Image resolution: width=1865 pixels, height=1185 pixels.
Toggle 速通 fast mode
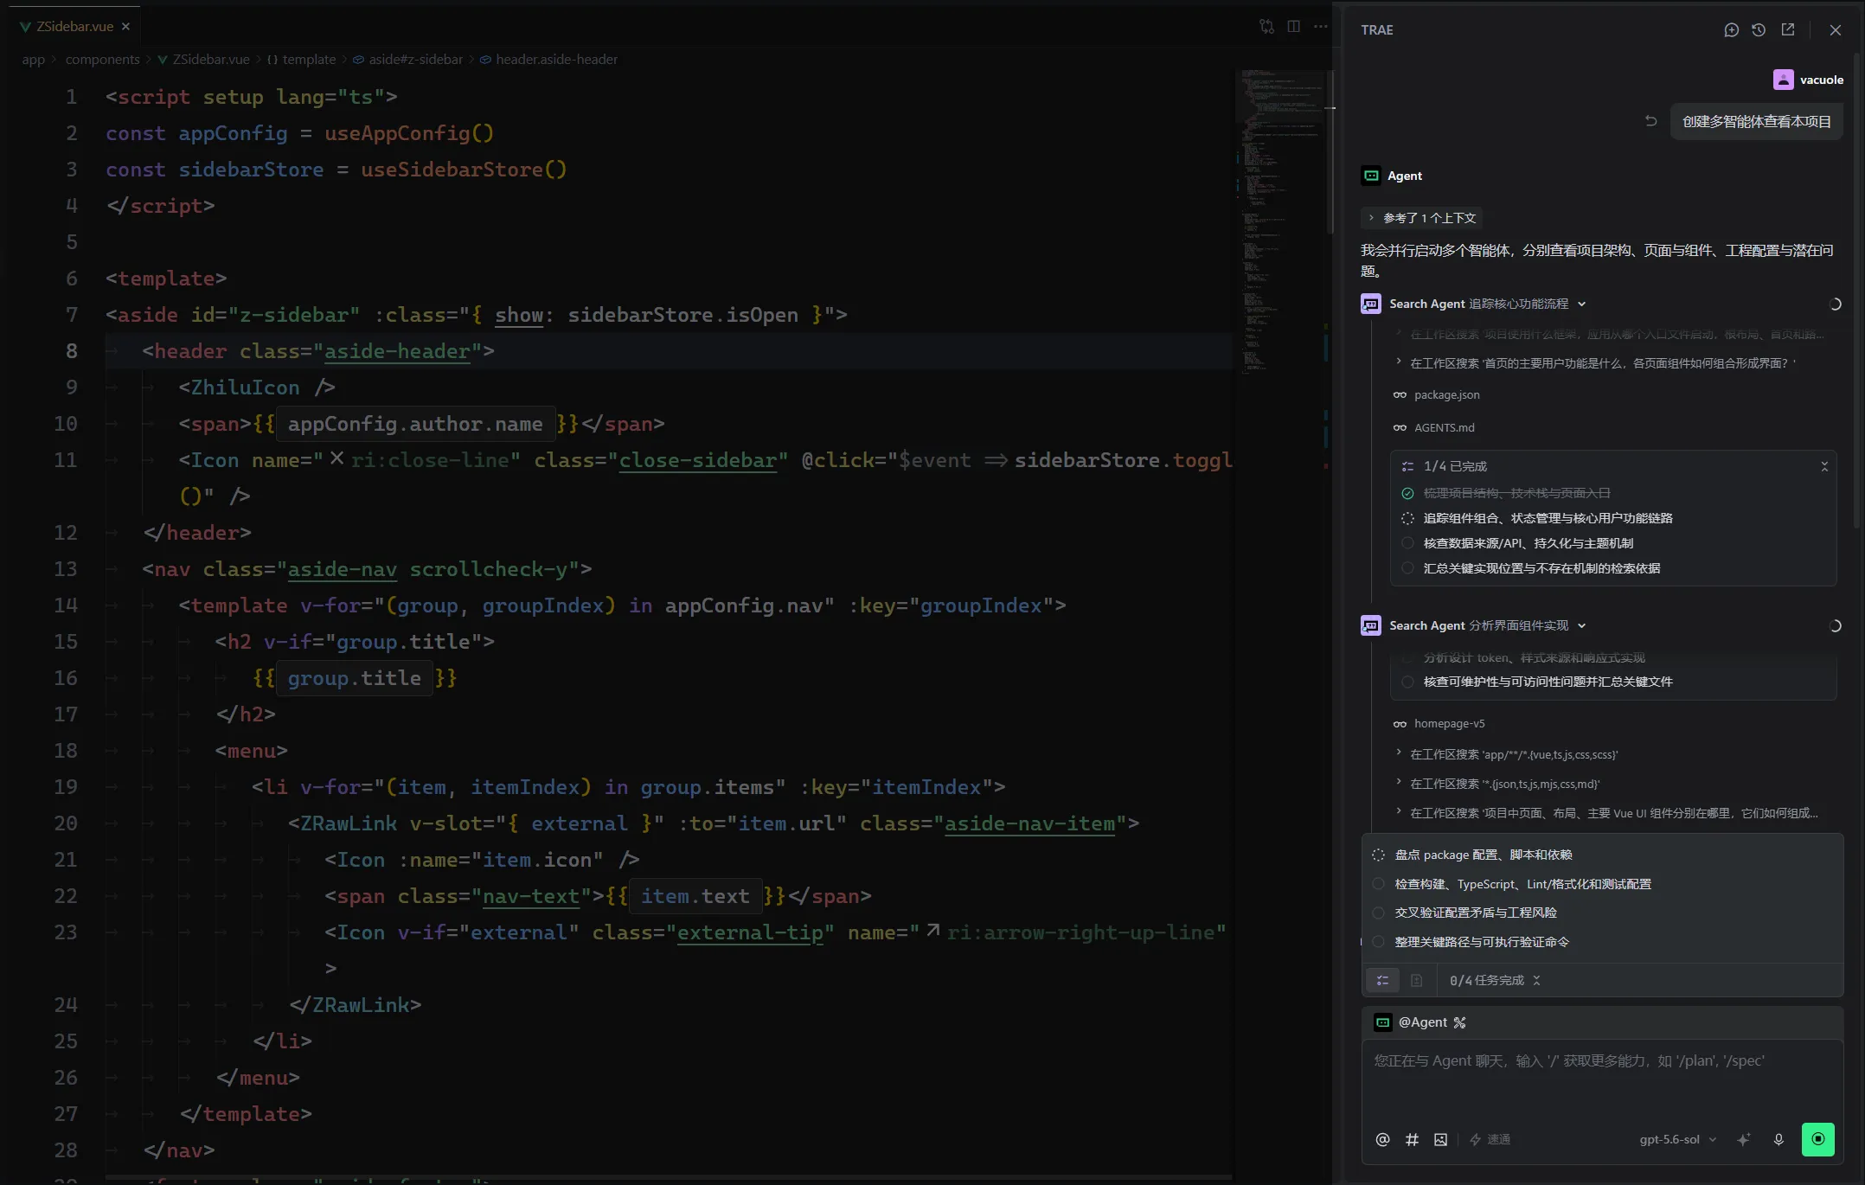pos(1490,1139)
